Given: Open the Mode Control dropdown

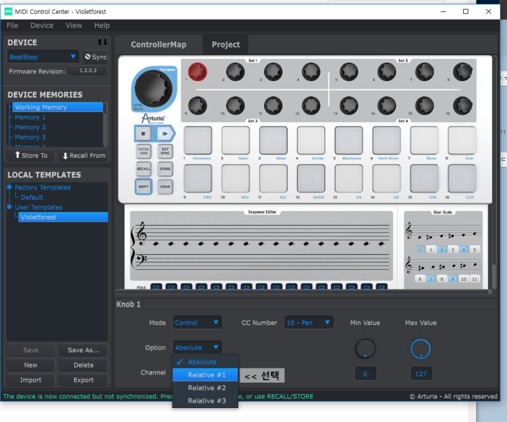Looking at the screenshot, I should point(197,323).
